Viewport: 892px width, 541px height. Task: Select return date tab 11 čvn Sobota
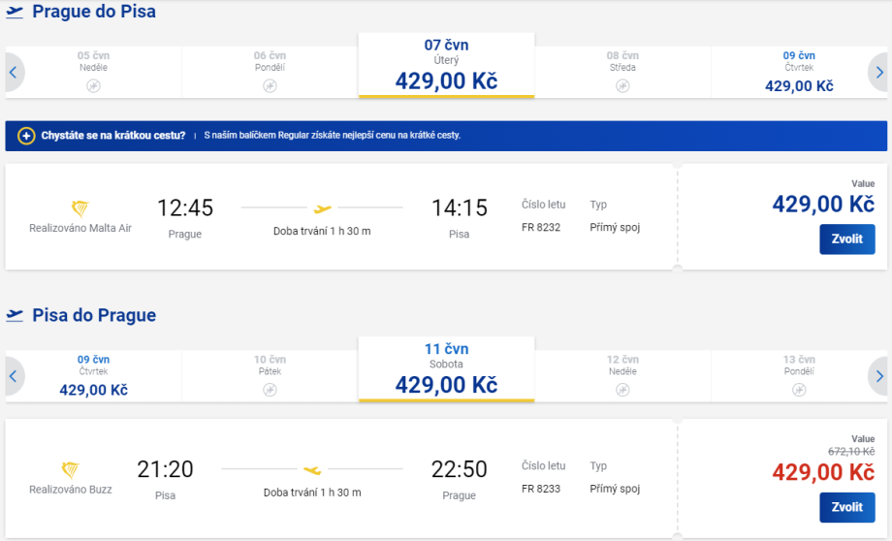[446, 370]
